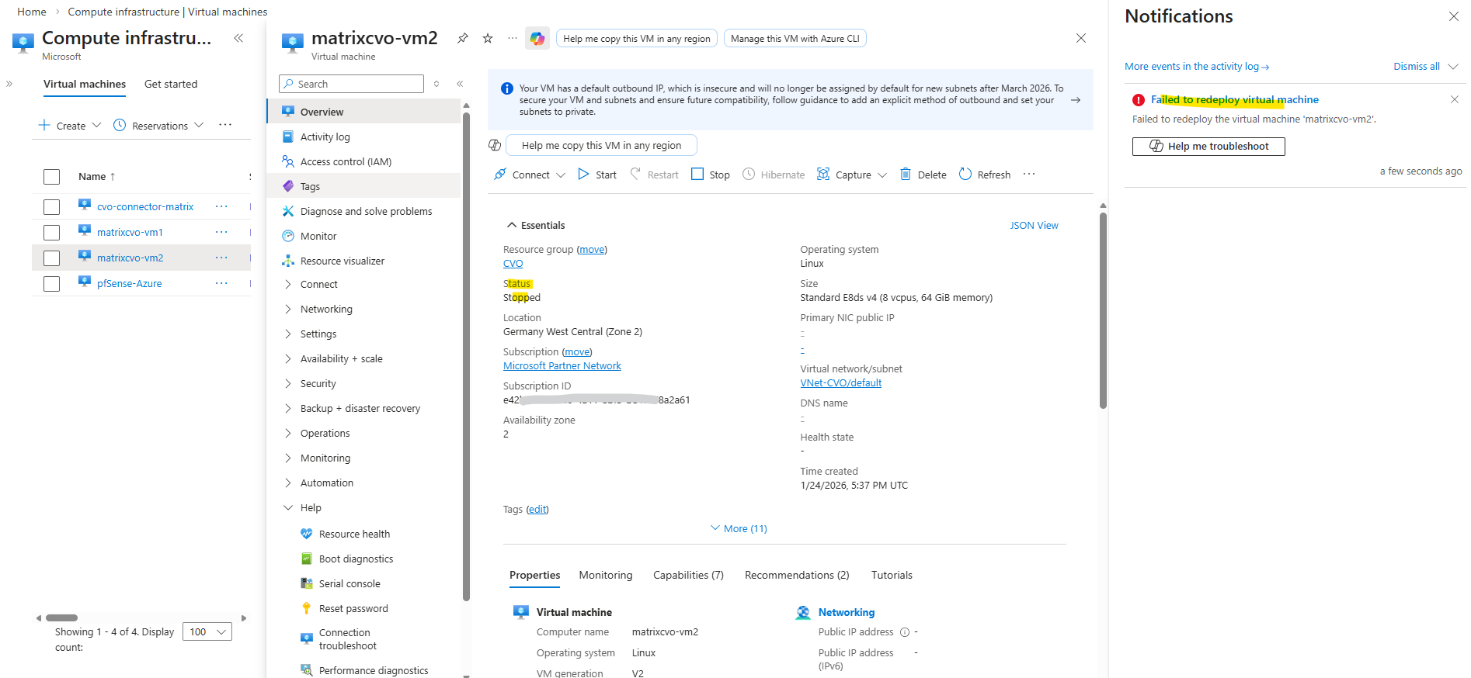The image size is (1471, 678).
Task: Open the Get started tab
Action: [171, 85]
